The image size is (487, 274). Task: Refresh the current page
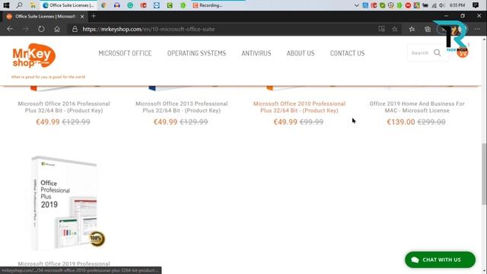click(41, 29)
